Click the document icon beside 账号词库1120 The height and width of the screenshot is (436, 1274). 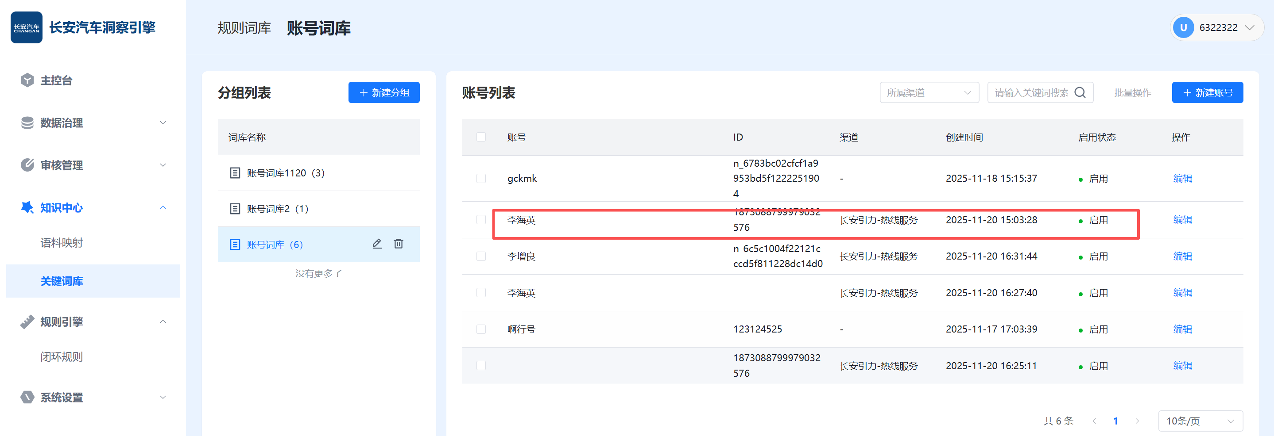click(x=235, y=173)
